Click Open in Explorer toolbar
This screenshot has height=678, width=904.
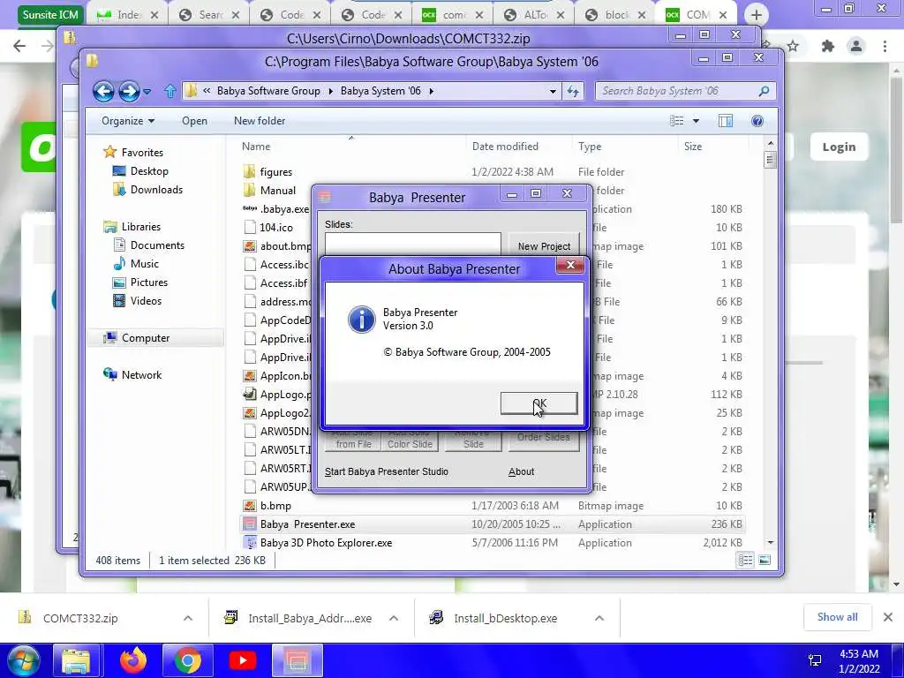click(194, 121)
